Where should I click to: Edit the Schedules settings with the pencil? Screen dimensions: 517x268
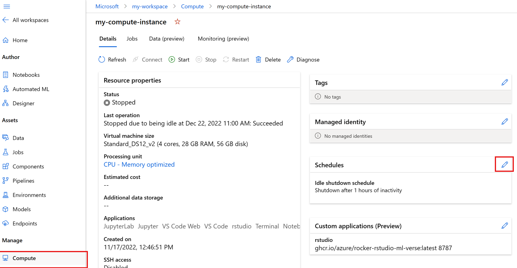pos(504,164)
